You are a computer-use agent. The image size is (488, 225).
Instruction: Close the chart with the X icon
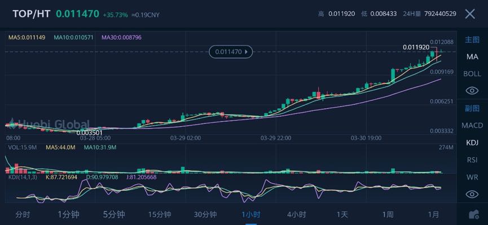tap(469, 14)
